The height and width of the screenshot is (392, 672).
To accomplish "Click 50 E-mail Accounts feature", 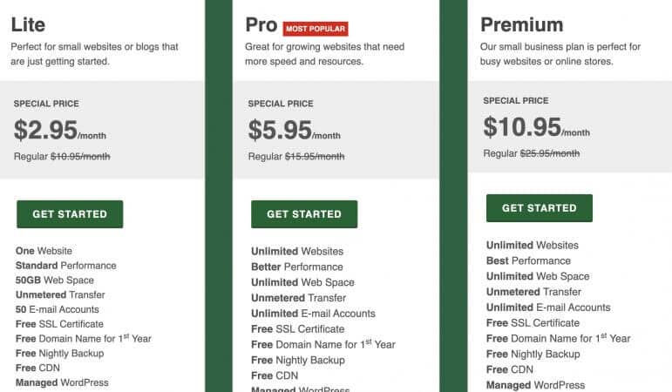I will pos(58,309).
